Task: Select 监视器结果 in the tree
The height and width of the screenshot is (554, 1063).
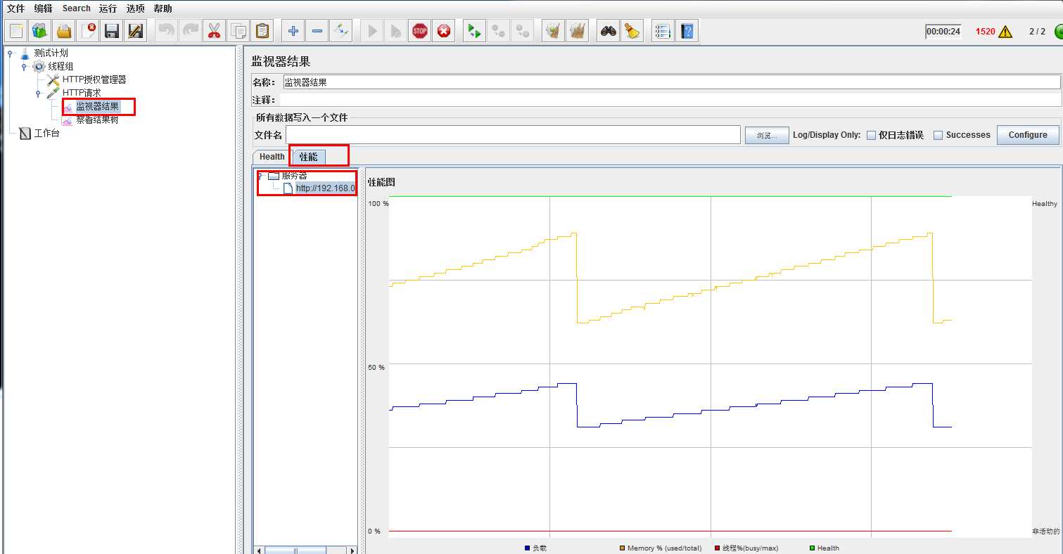Action: coord(97,107)
